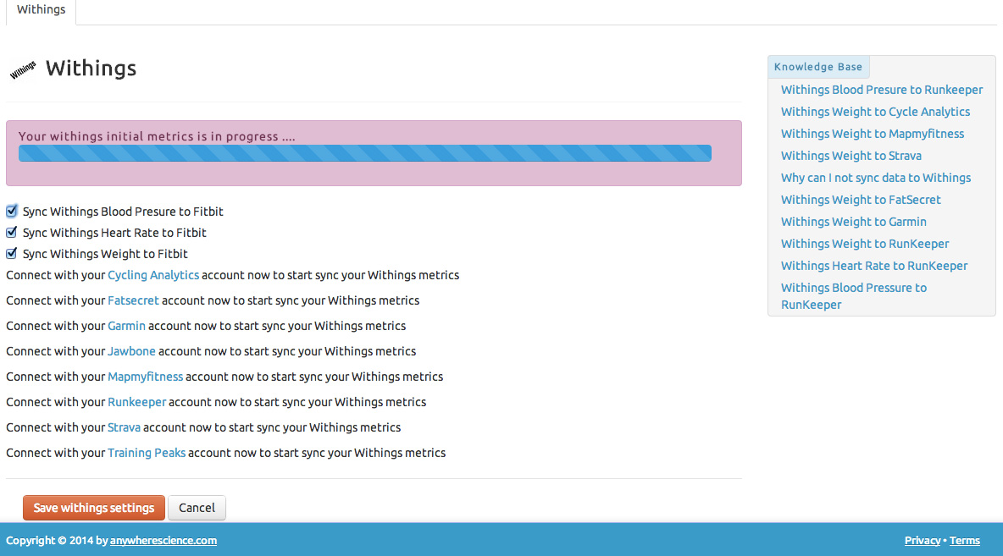The width and height of the screenshot is (1003, 556).
Task: Click 'Your withings initial metrics is in progress' message
Action: pos(157,136)
